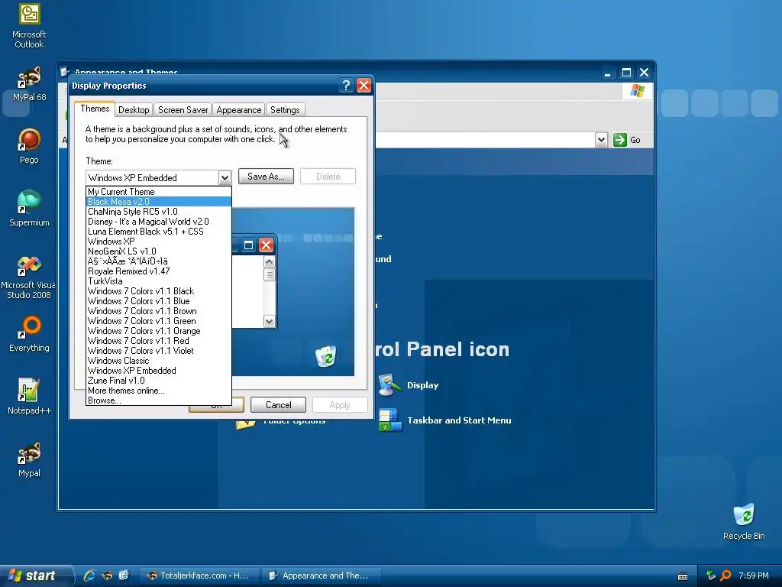Viewport: 782px width, 587px height.
Task: Click the Save As button
Action: point(266,177)
